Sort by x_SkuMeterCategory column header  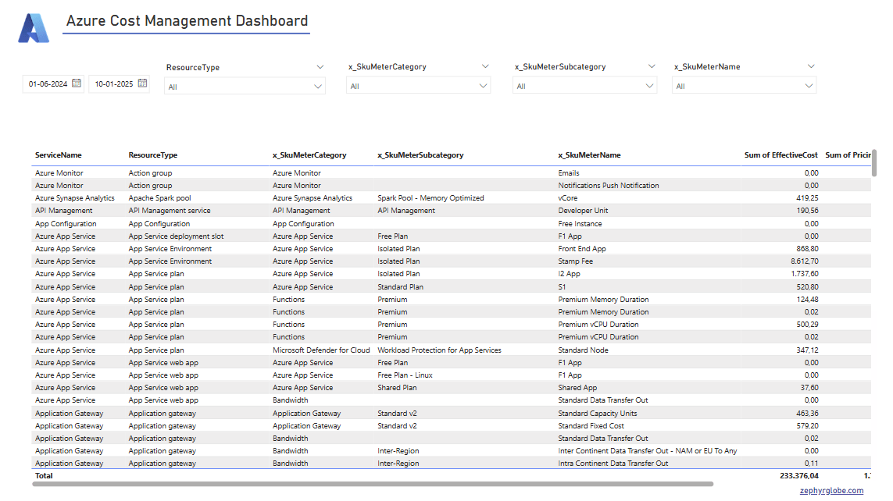(x=309, y=155)
